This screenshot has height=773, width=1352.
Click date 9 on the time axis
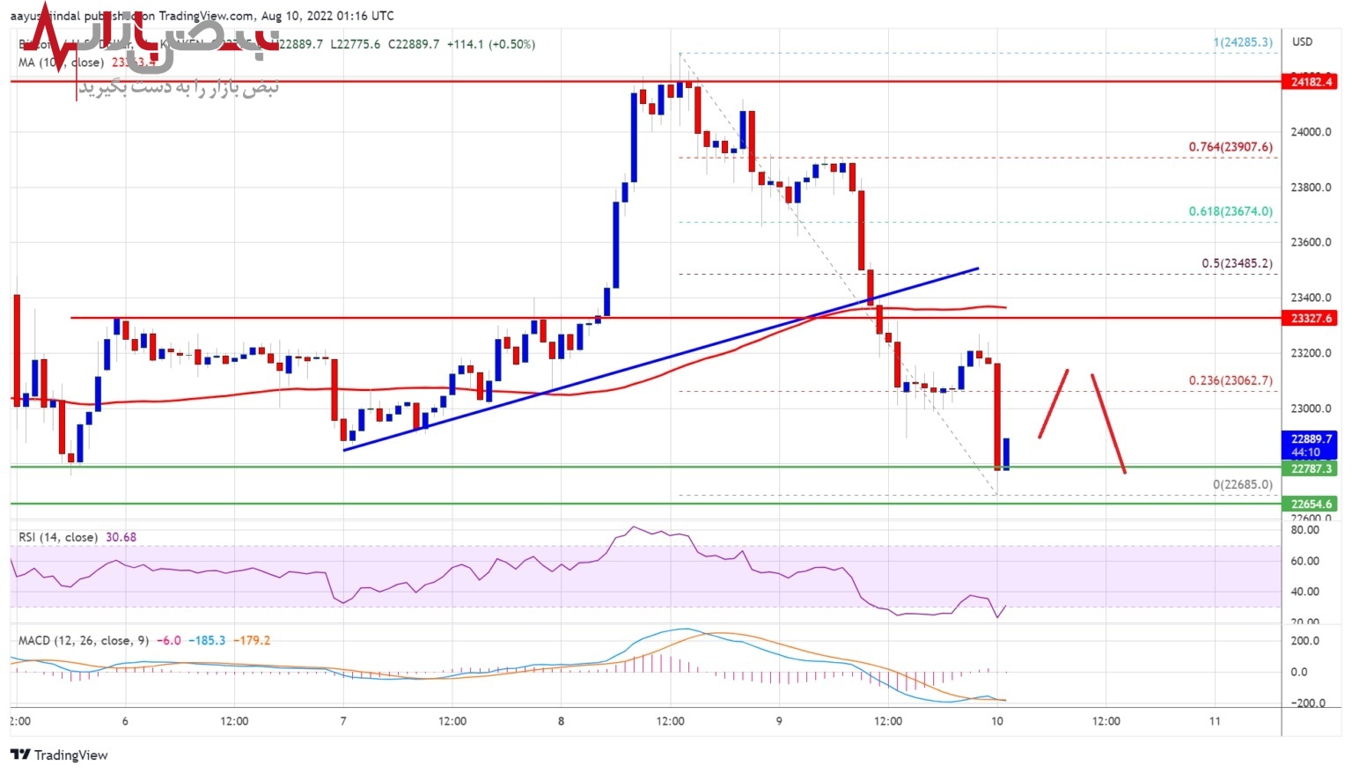click(x=779, y=721)
